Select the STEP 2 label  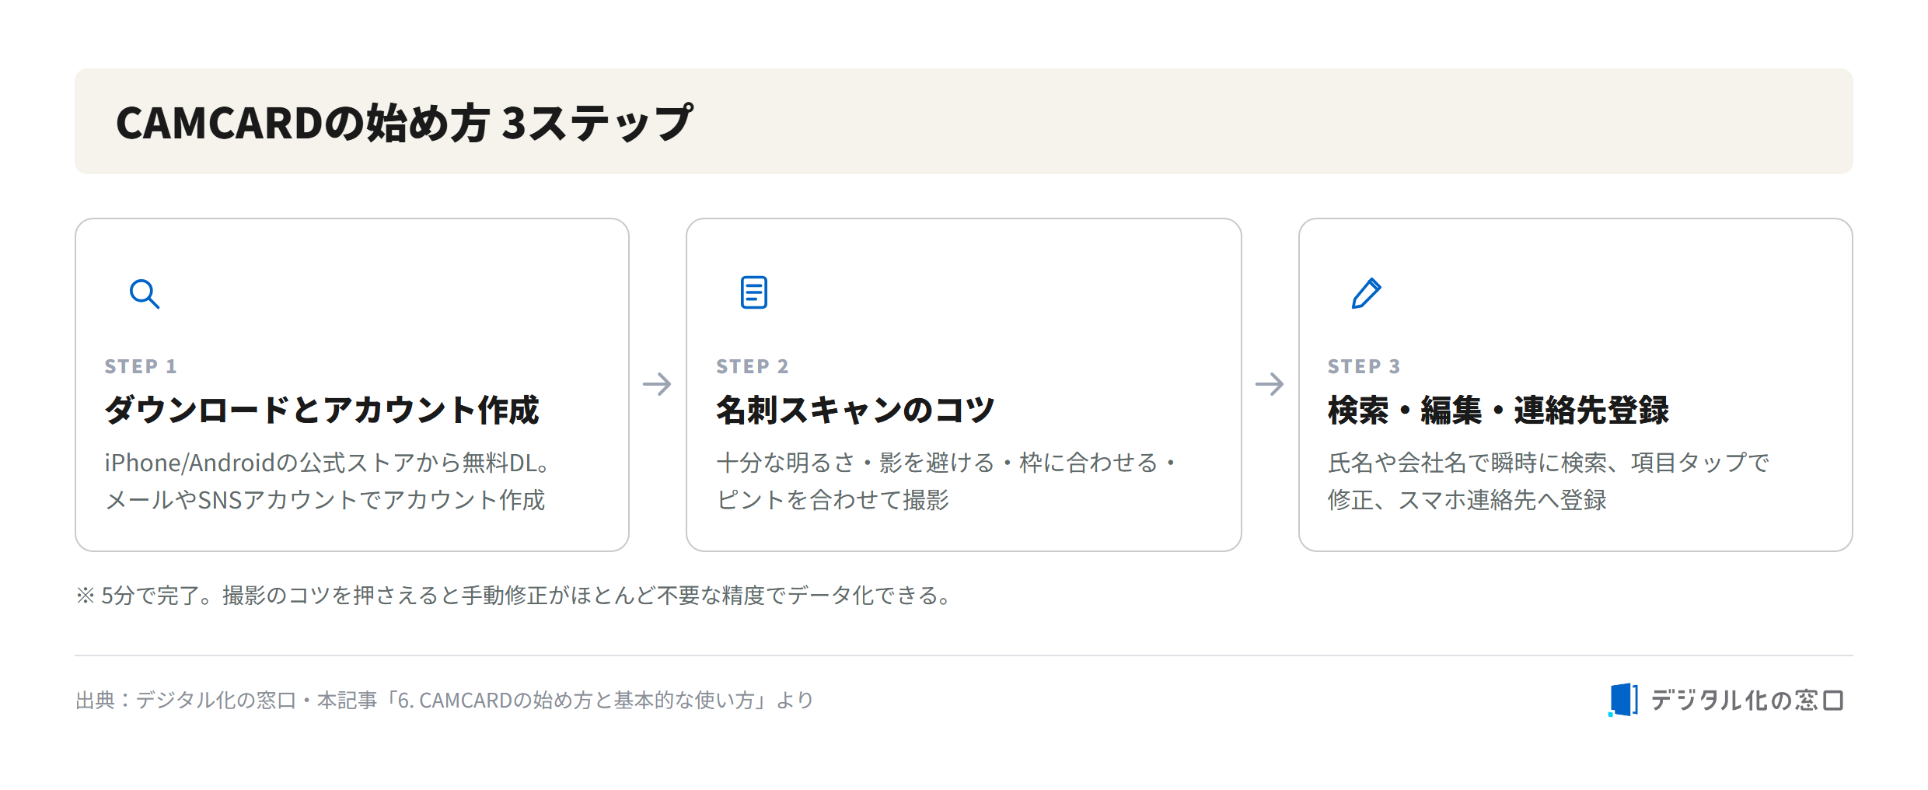pyautogui.click(x=753, y=366)
